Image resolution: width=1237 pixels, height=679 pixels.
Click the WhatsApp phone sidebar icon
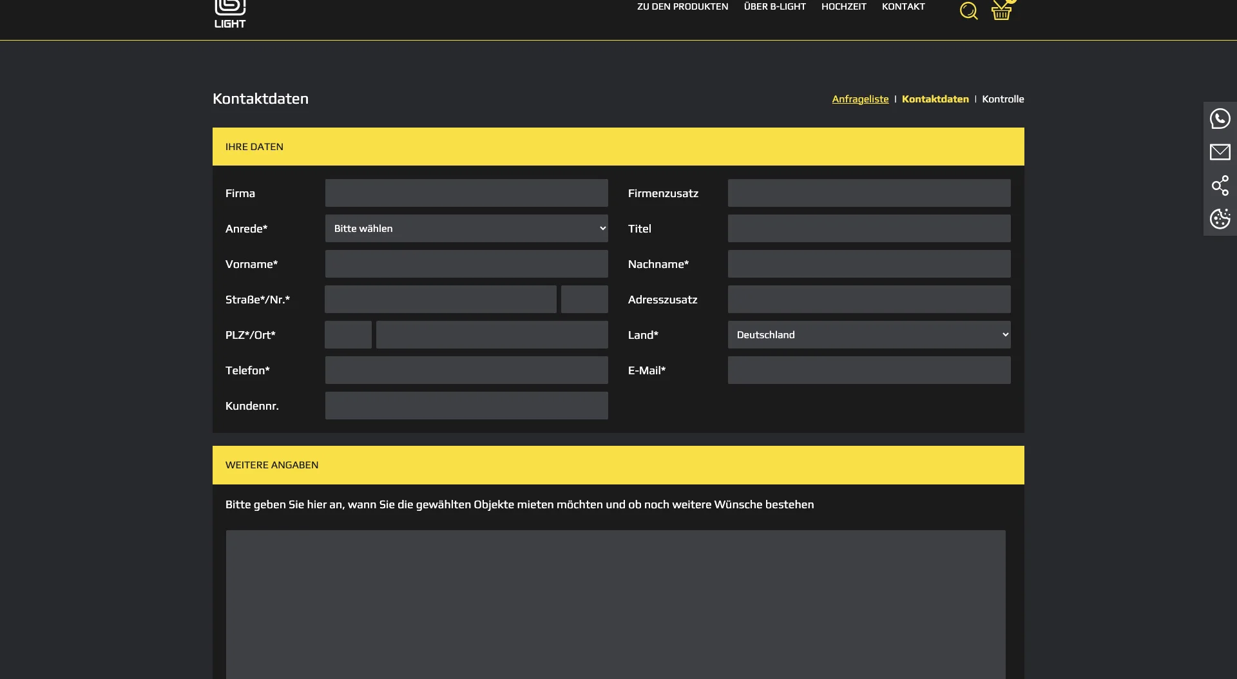click(x=1220, y=119)
